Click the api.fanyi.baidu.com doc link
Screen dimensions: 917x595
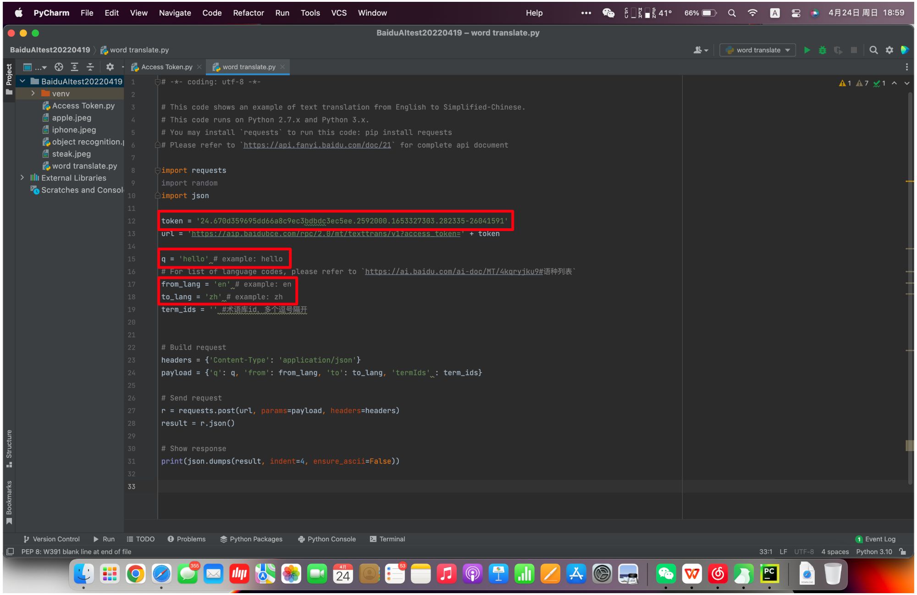[x=317, y=145]
